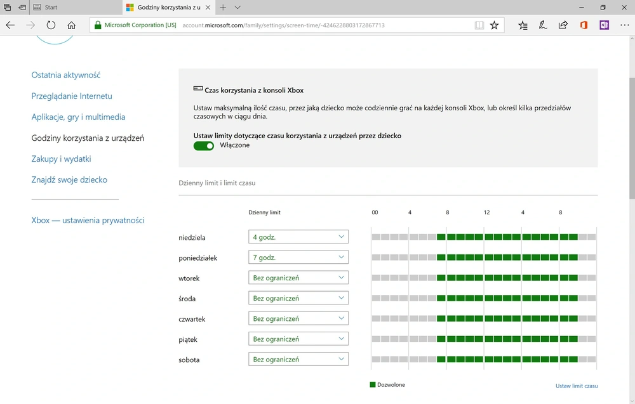Open reading view book icon
Image resolution: width=635 pixels, height=404 pixels.
pyautogui.click(x=479, y=25)
